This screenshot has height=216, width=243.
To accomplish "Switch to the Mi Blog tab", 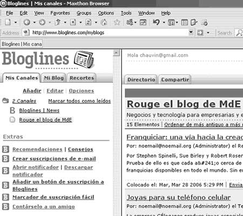I will (54, 78).
